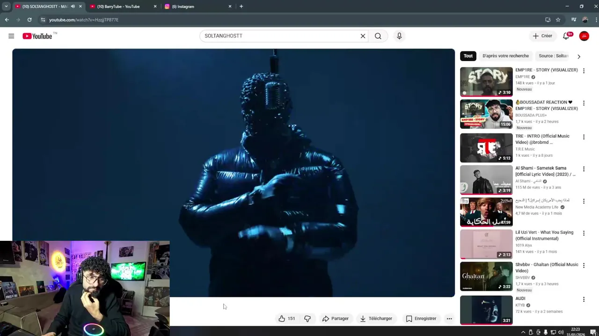Open more actions three-dot menu below video

click(449, 319)
